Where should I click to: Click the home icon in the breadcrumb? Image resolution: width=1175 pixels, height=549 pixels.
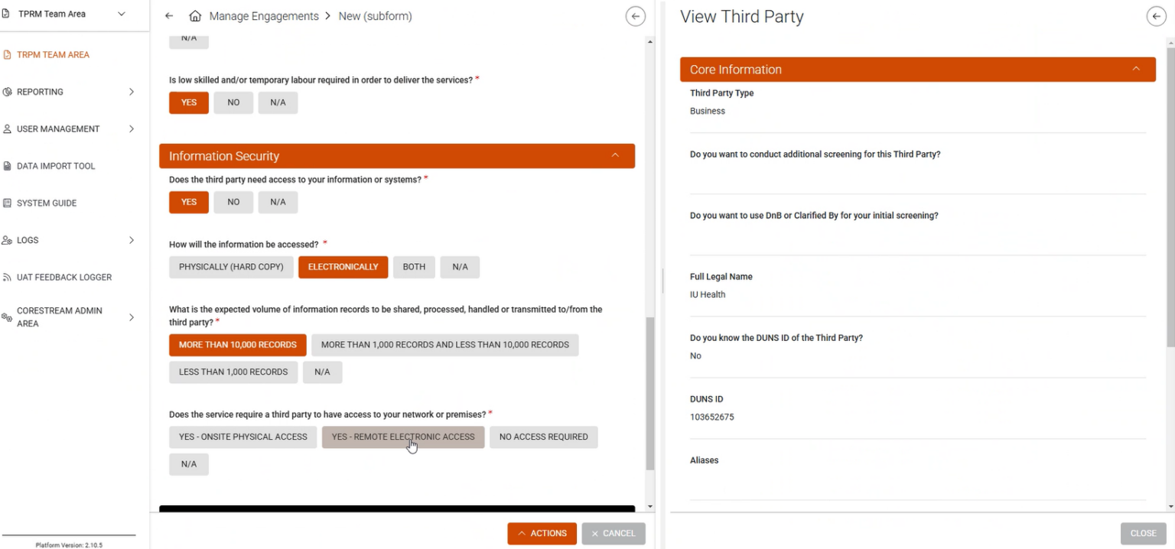tap(195, 15)
